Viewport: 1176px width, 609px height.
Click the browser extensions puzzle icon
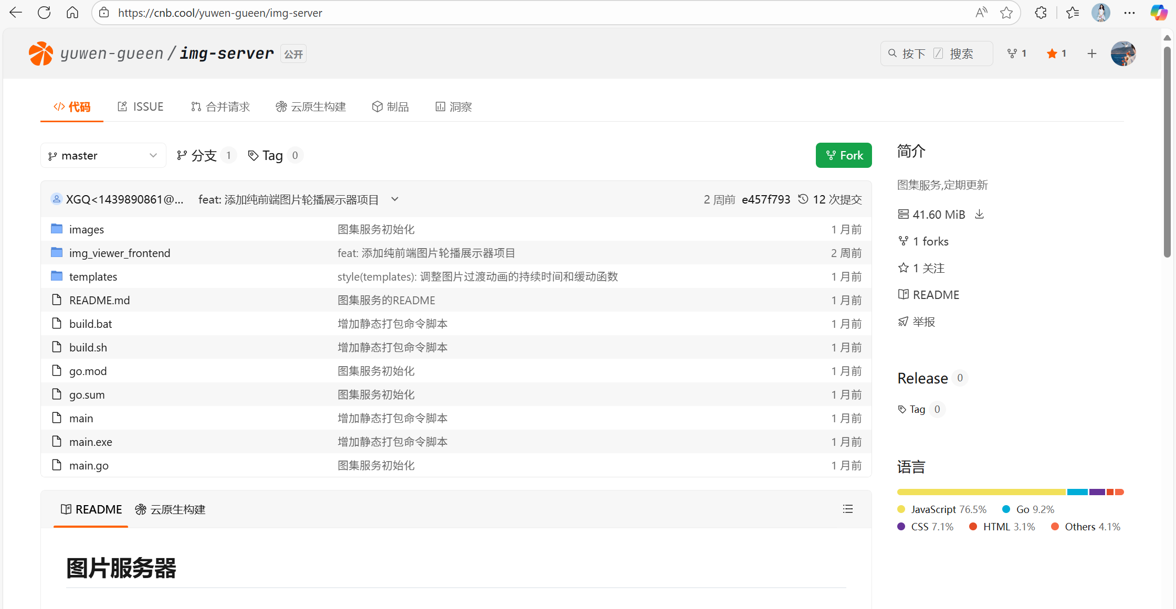pos(1041,13)
